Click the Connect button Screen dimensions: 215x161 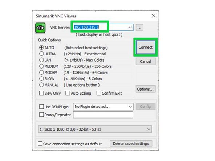pos(146,47)
